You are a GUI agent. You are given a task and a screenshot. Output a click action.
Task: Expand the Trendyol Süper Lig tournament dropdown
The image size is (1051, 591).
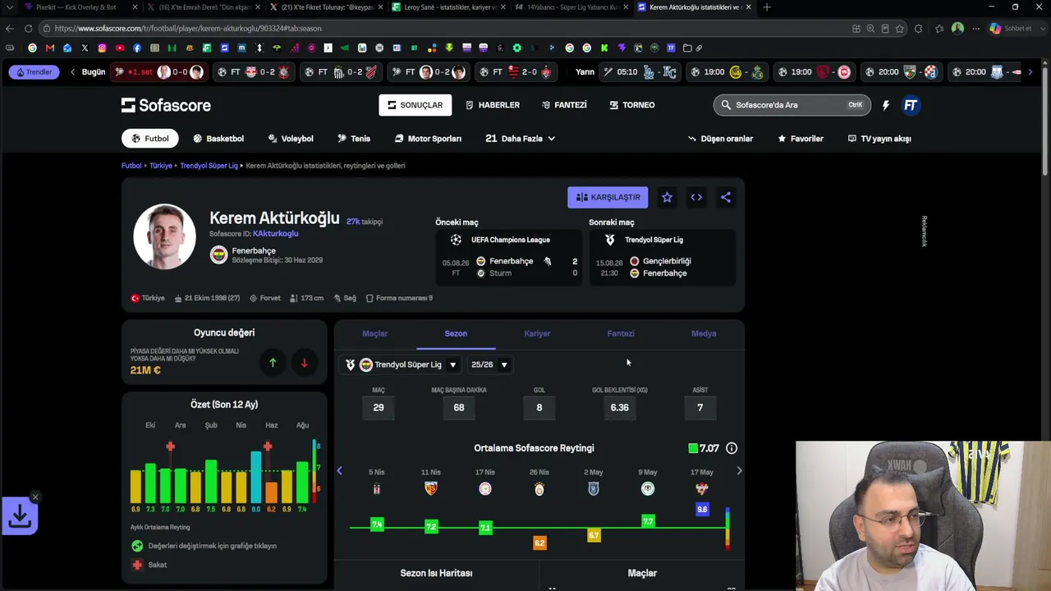[402, 364]
